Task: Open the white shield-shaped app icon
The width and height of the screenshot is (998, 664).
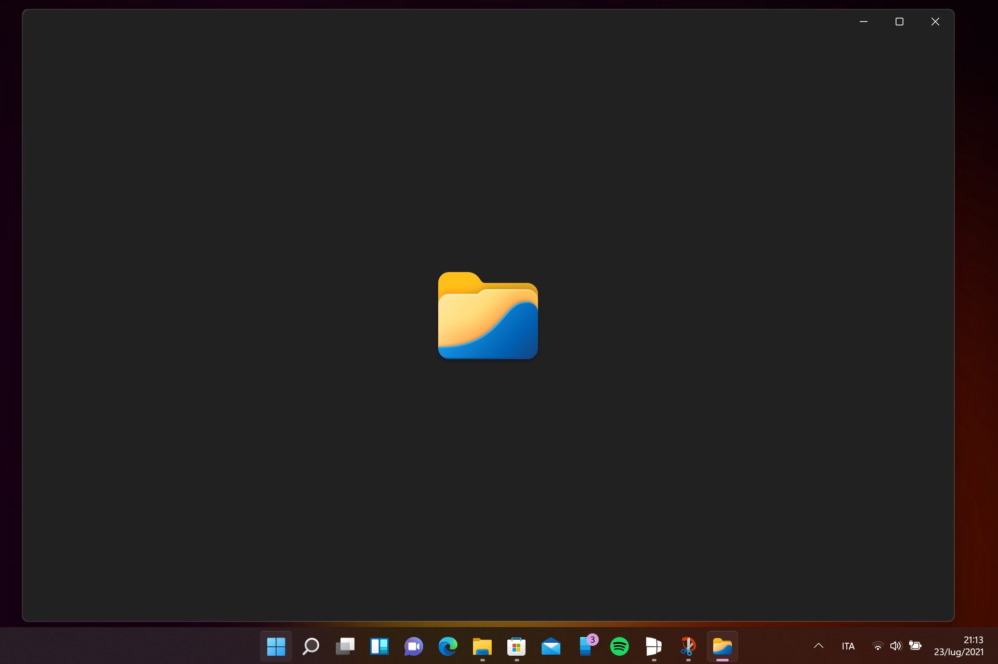Action: click(x=653, y=646)
